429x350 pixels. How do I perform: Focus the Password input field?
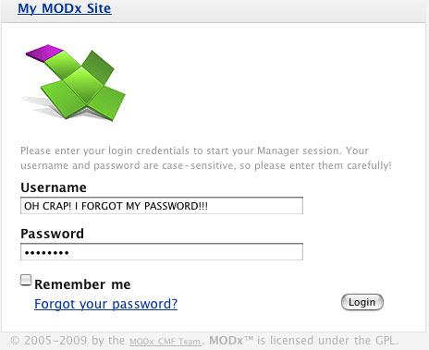pos(162,252)
